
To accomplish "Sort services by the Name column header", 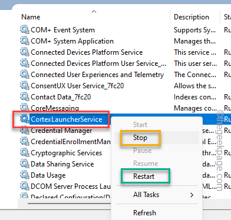I will 31,17.
